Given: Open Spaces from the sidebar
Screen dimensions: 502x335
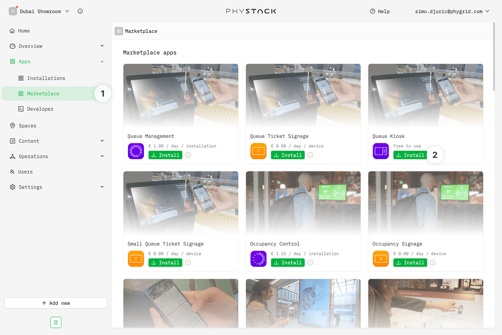Looking at the screenshot, I should 28,126.
